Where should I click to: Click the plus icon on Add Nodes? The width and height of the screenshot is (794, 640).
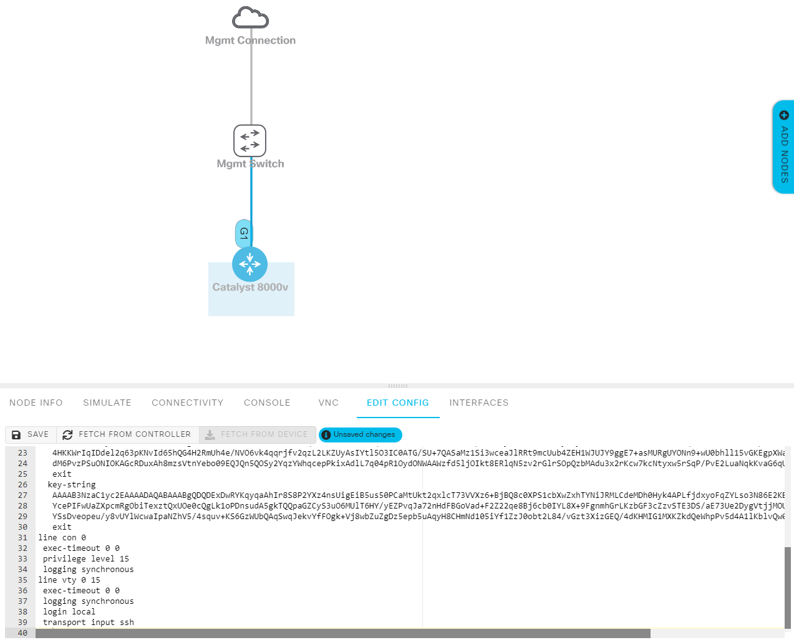coord(784,115)
